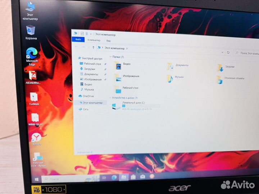Viewport: 259px width, 194px height.
Task: Select the Изображения folder in main pane
Action: tap(127, 78)
